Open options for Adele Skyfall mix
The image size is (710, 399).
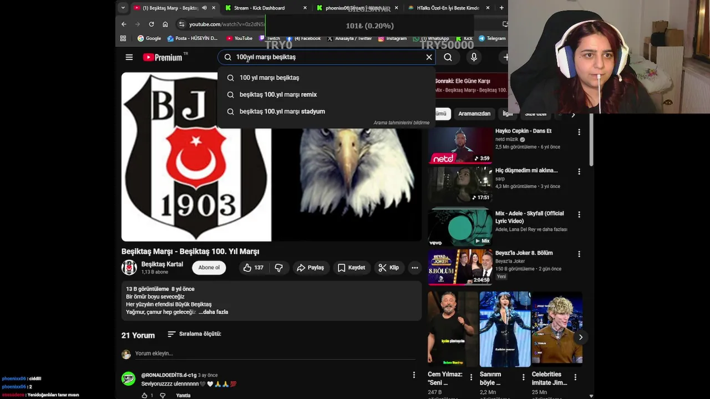[x=579, y=214]
